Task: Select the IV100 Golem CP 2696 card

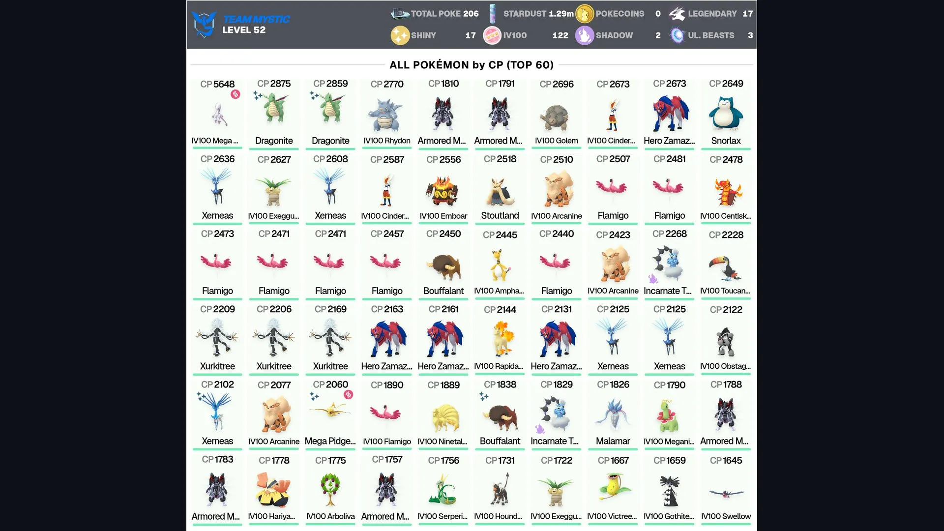Action: tap(556, 113)
